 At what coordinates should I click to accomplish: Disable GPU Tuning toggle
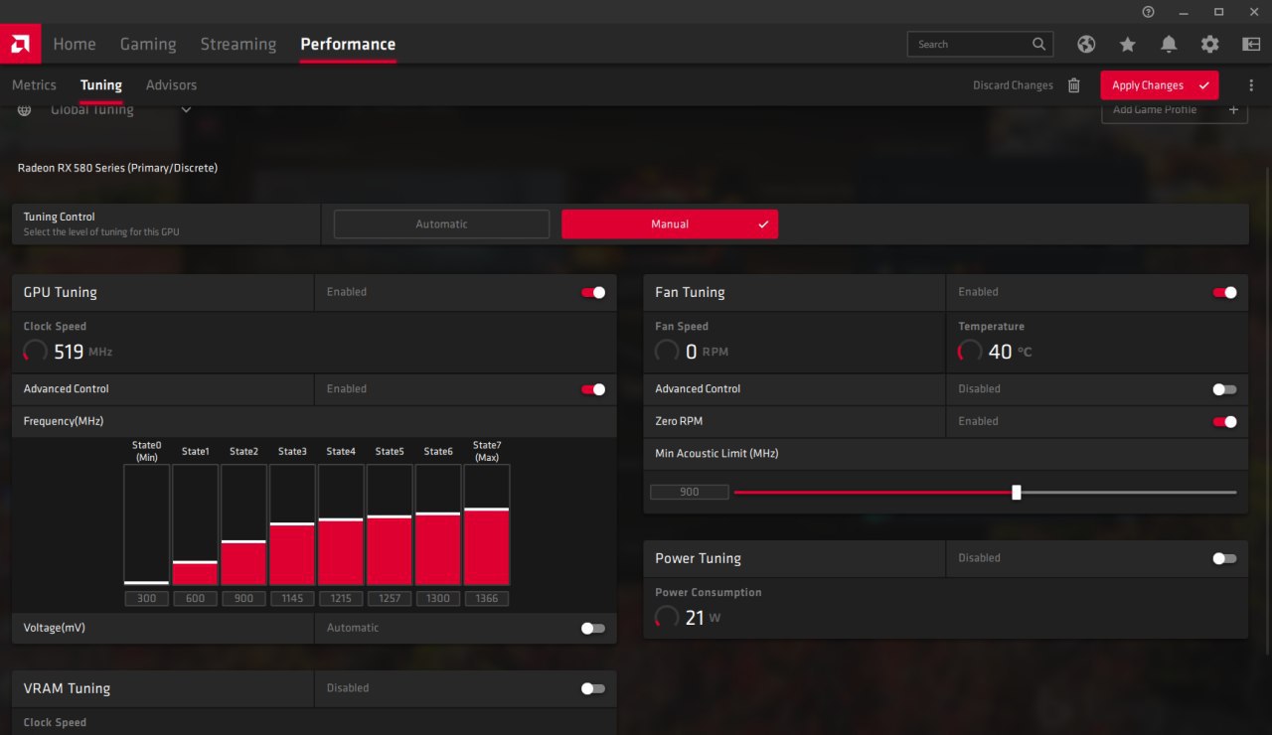click(x=593, y=292)
